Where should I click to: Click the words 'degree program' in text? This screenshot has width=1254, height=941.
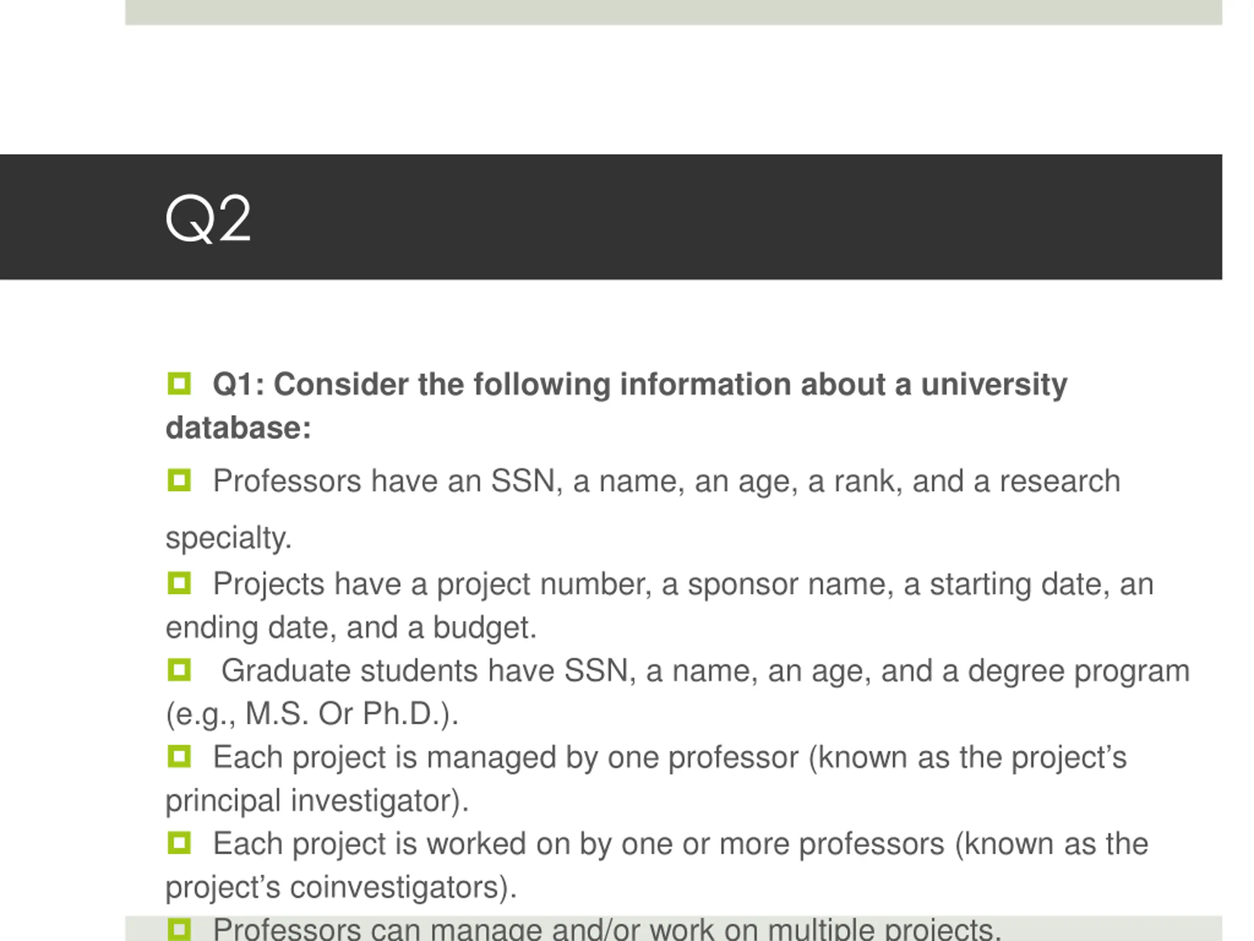tap(1078, 671)
